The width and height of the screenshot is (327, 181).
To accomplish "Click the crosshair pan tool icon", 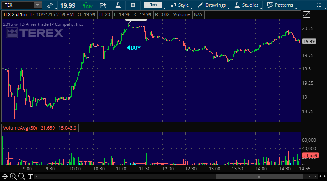I will click(x=5, y=176).
